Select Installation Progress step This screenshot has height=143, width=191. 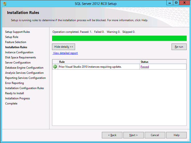pos(18,98)
